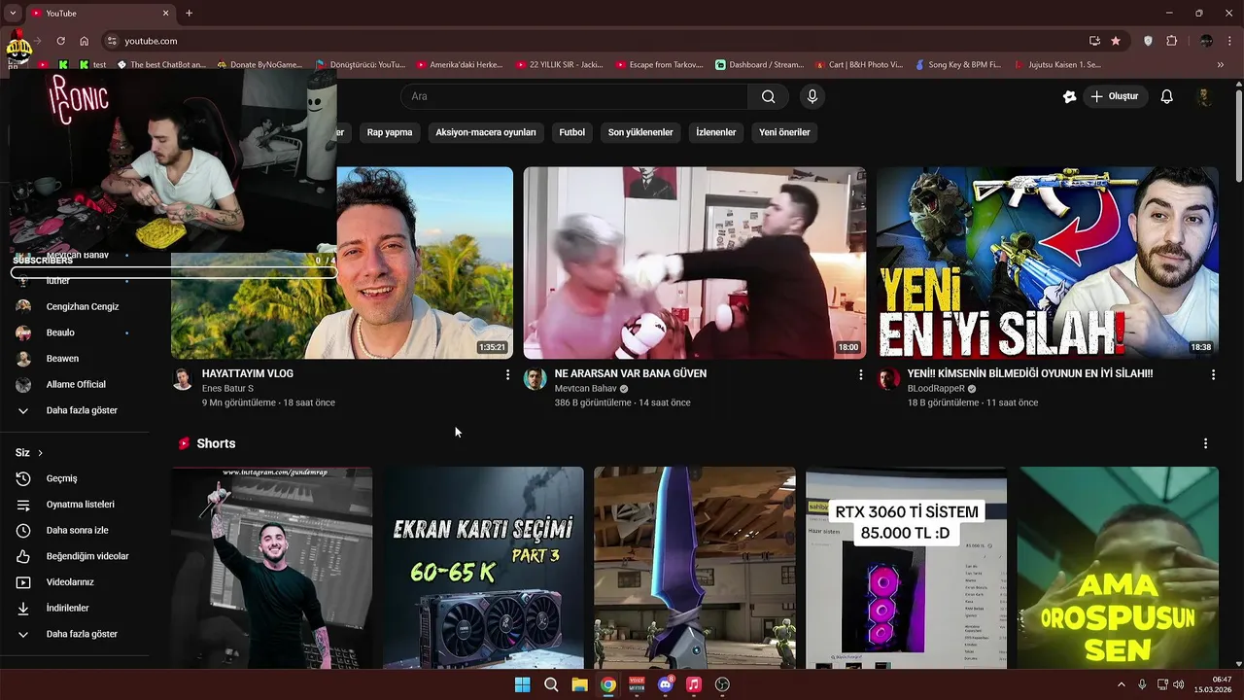
Task: Open new browser tab plus button
Action: point(189,13)
